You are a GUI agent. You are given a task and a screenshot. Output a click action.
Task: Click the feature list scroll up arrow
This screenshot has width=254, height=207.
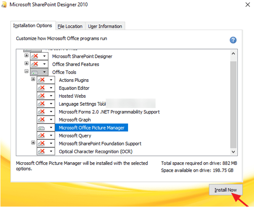[x=233, y=53]
